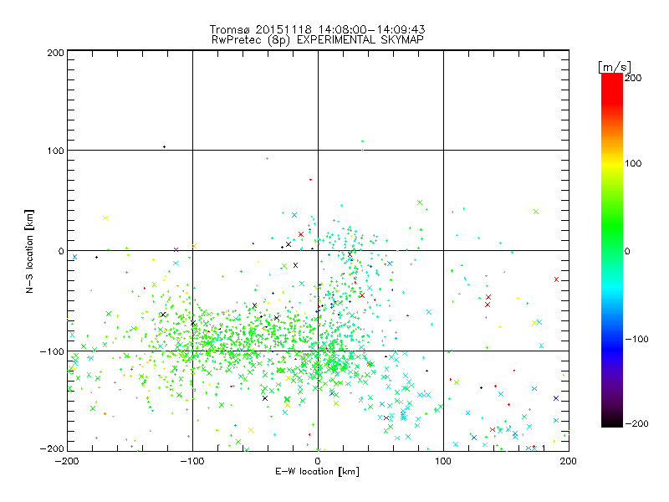
Task: Click the 'N-S location [km]' vertical axis label
Action: pyautogui.click(x=29, y=251)
